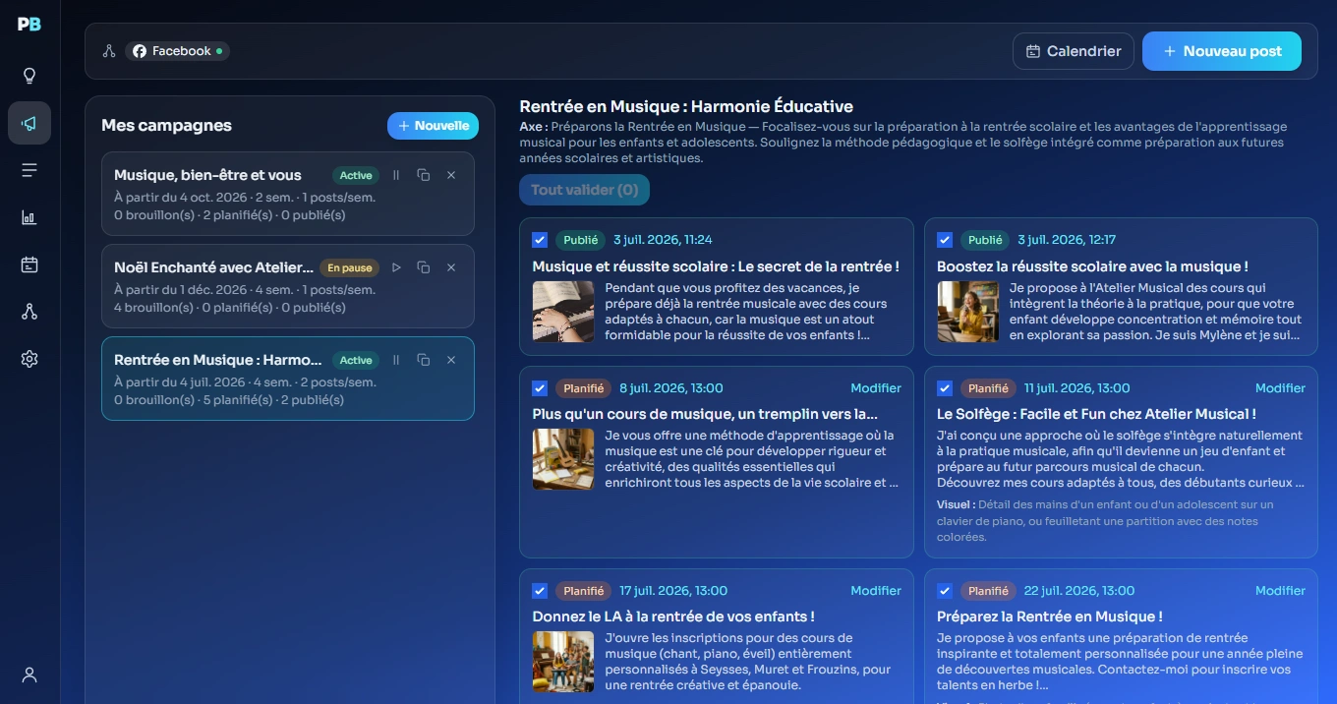Select the Noël Enchanté avec Atelier campaign title
Viewport: 1337px width, 704px height.
coord(213,267)
